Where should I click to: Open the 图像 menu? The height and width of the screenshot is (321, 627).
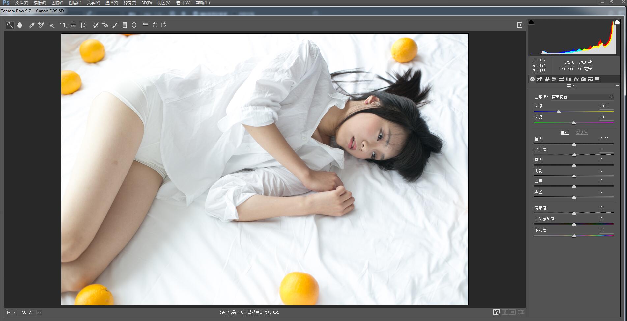pyautogui.click(x=57, y=3)
